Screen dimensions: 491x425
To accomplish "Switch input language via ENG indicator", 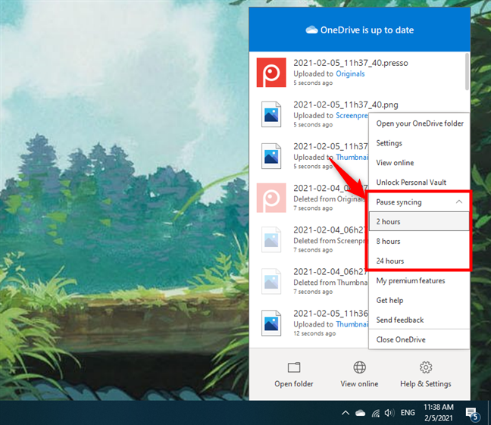I will [x=408, y=413].
